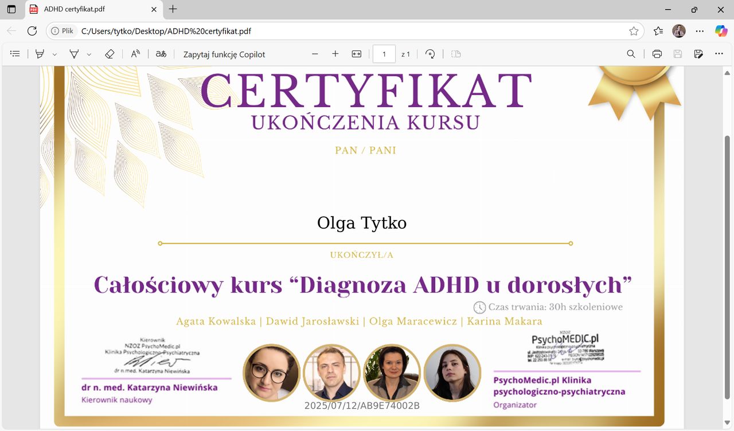The width and height of the screenshot is (734, 431).
Task: Click the translate document icon
Action: [x=161, y=54]
